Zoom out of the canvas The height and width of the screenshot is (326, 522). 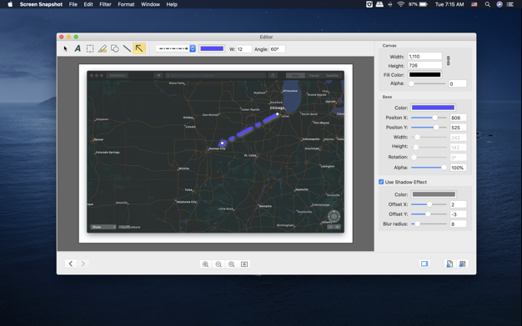point(218,264)
